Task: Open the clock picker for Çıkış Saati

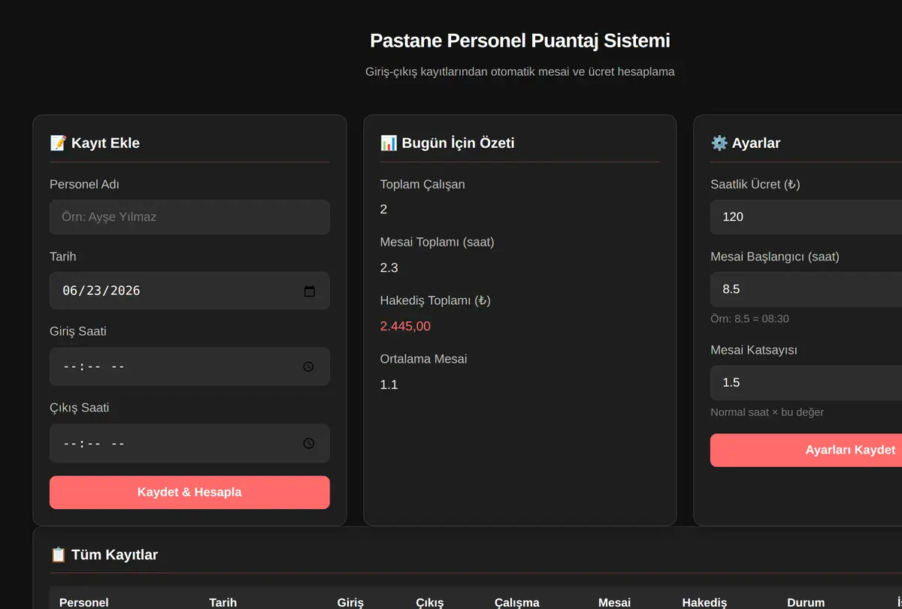Action: coord(309,443)
